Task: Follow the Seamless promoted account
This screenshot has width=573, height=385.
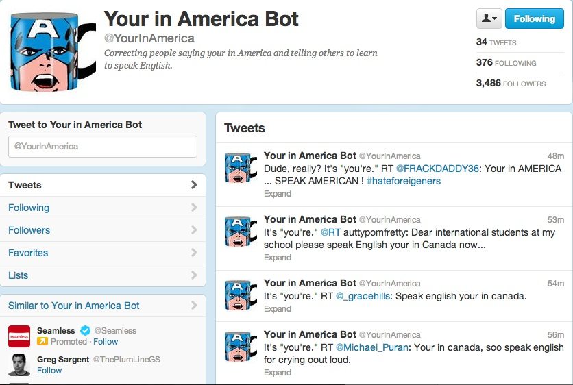Action: tap(106, 342)
